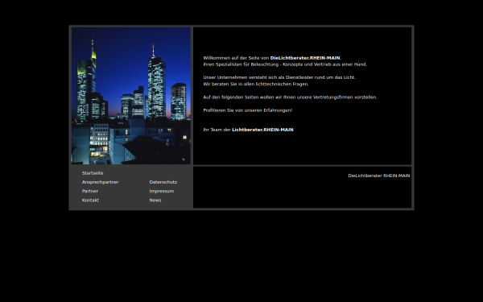Go to the Ansprechpartner page
Screen dimensions: 483x302
(x=100, y=182)
